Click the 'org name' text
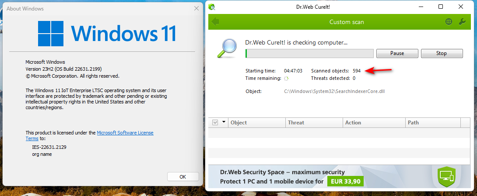This screenshot has height=196, width=477. point(42,154)
